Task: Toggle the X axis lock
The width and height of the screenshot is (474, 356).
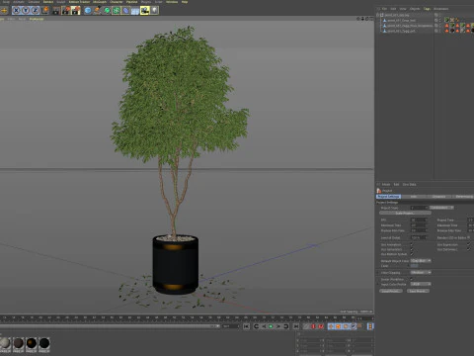Action: point(16,11)
